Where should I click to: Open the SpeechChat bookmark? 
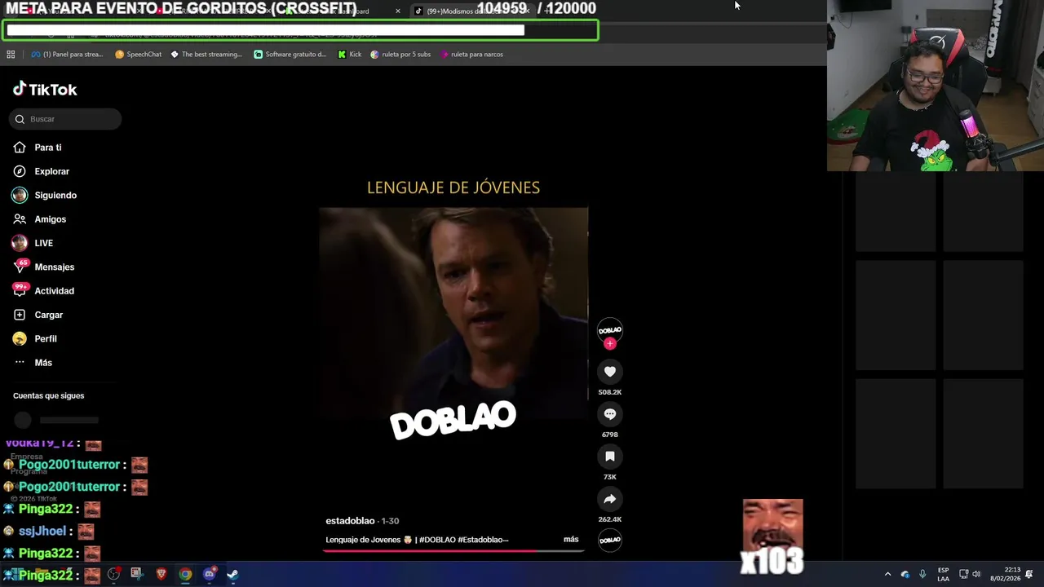[138, 54]
